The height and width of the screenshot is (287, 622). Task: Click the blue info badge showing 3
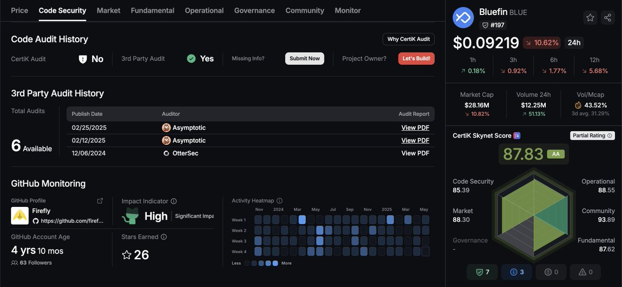[x=516, y=272]
